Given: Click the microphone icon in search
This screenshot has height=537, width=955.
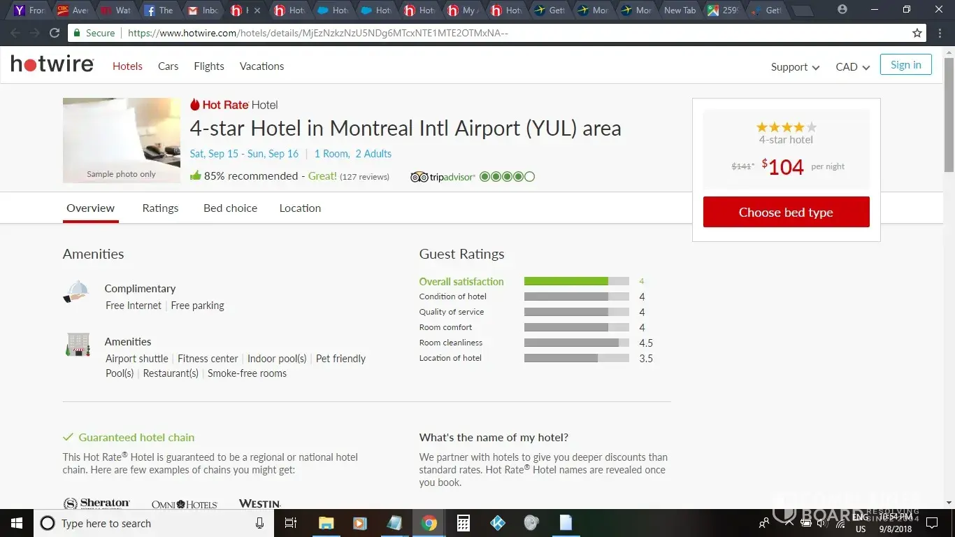Looking at the screenshot, I should [259, 523].
